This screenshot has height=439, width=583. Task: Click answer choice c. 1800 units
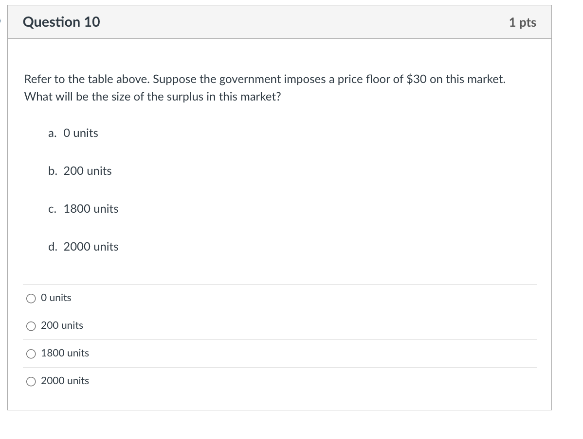[x=83, y=209]
